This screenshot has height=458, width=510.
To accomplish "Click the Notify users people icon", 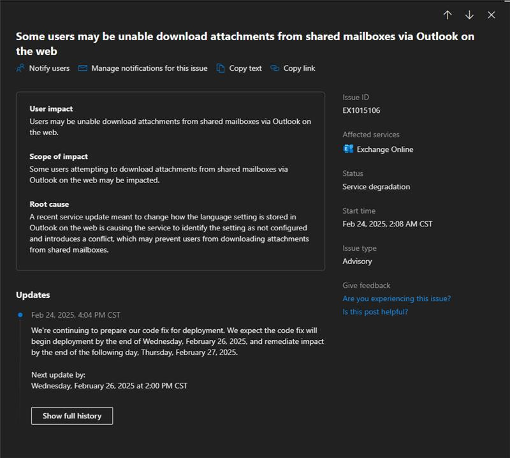I will coord(20,68).
